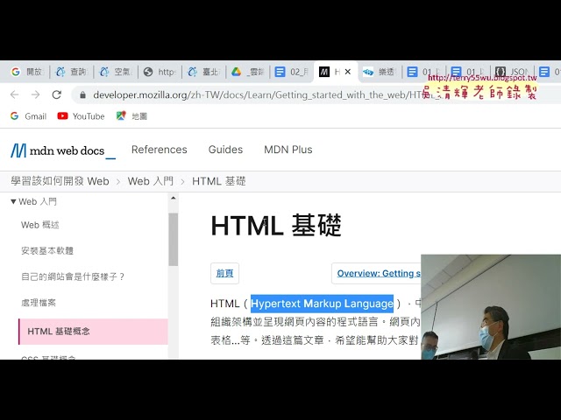Screen dimensions: 561x420
Task: Click the highlighted Hypertext Markup Language text
Action: coord(322,304)
